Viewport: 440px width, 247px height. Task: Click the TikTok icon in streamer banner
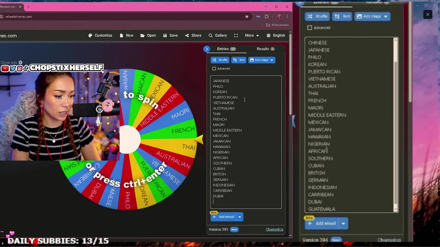(x=26, y=69)
